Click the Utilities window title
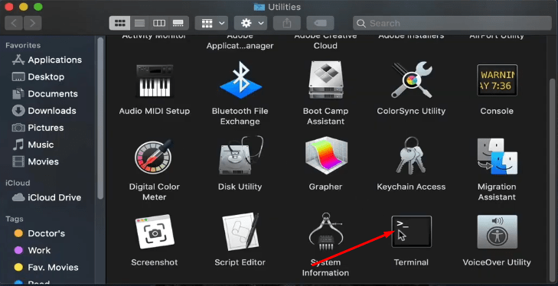The width and height of the screenshot is (558, 286). click(284, 7)
